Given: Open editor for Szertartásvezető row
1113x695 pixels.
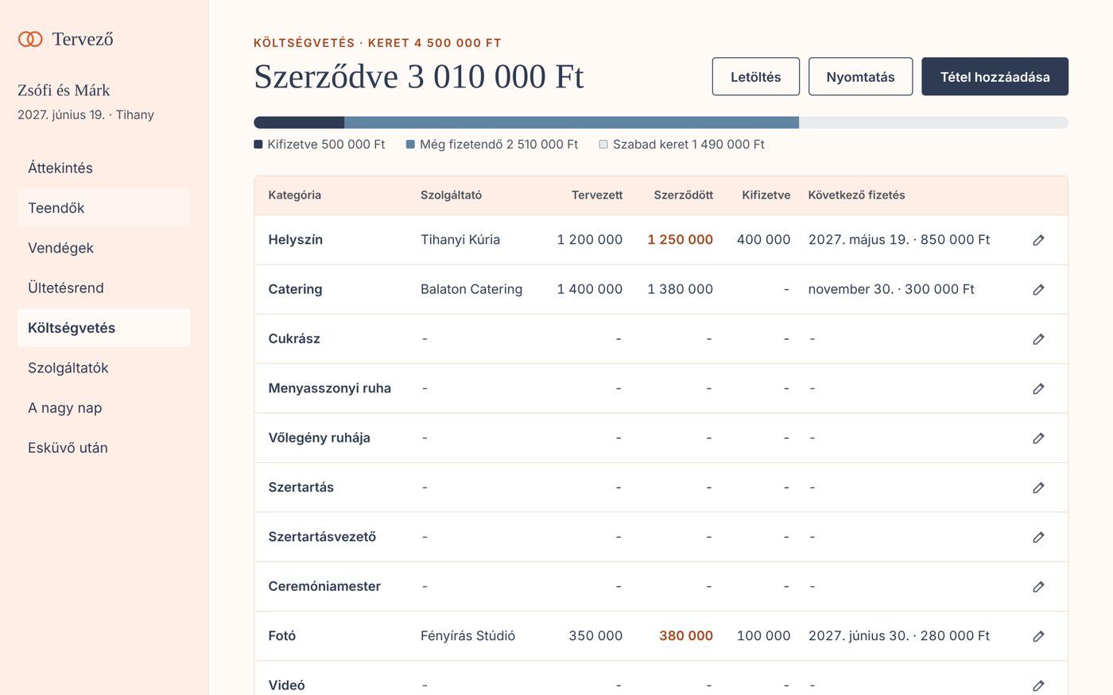Looking at the screenshot, I should (x=1038, y=537).
